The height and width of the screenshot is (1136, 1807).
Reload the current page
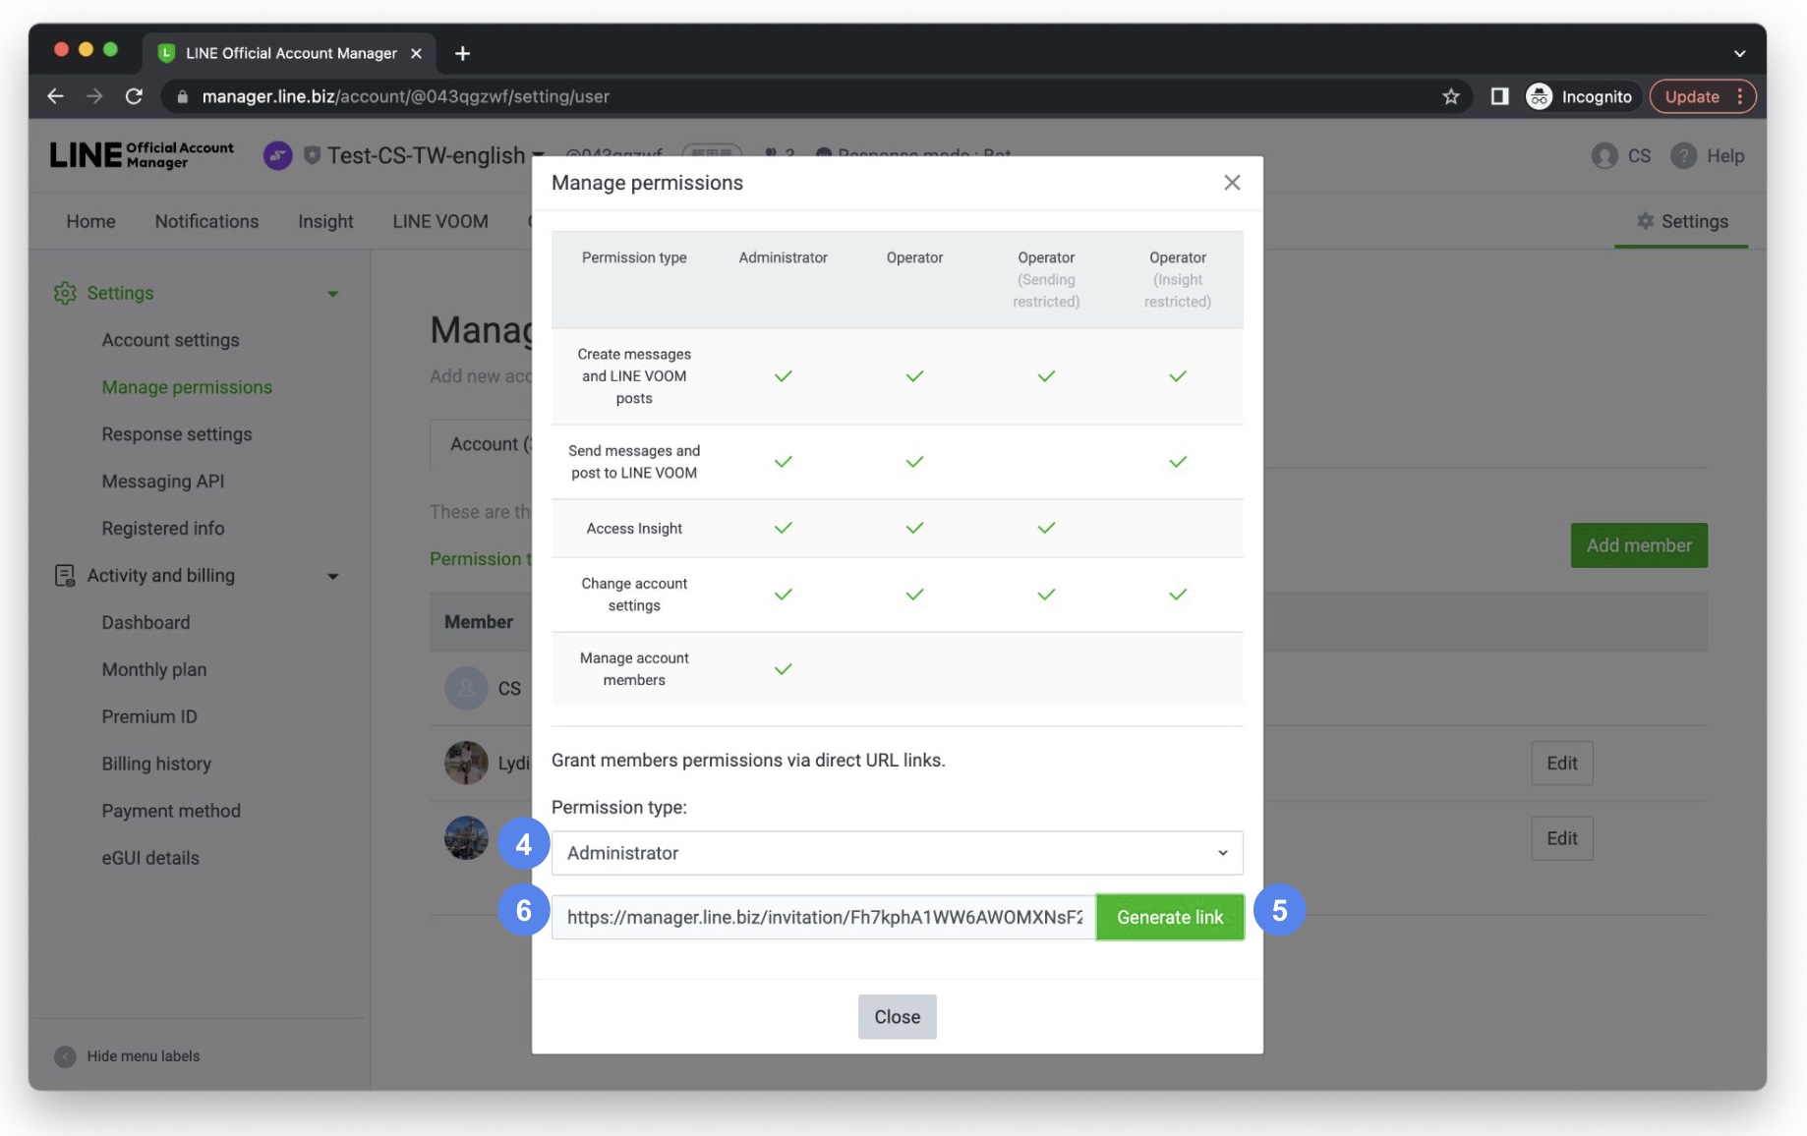coord(134,96)
